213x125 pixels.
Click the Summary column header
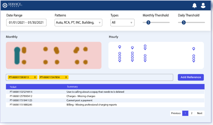pyautogui.click(x=72, y=86)
